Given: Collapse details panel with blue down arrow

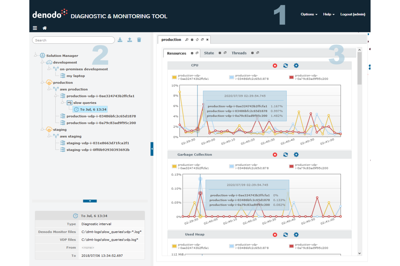Looking at the screenshot, I should [90, 201].
